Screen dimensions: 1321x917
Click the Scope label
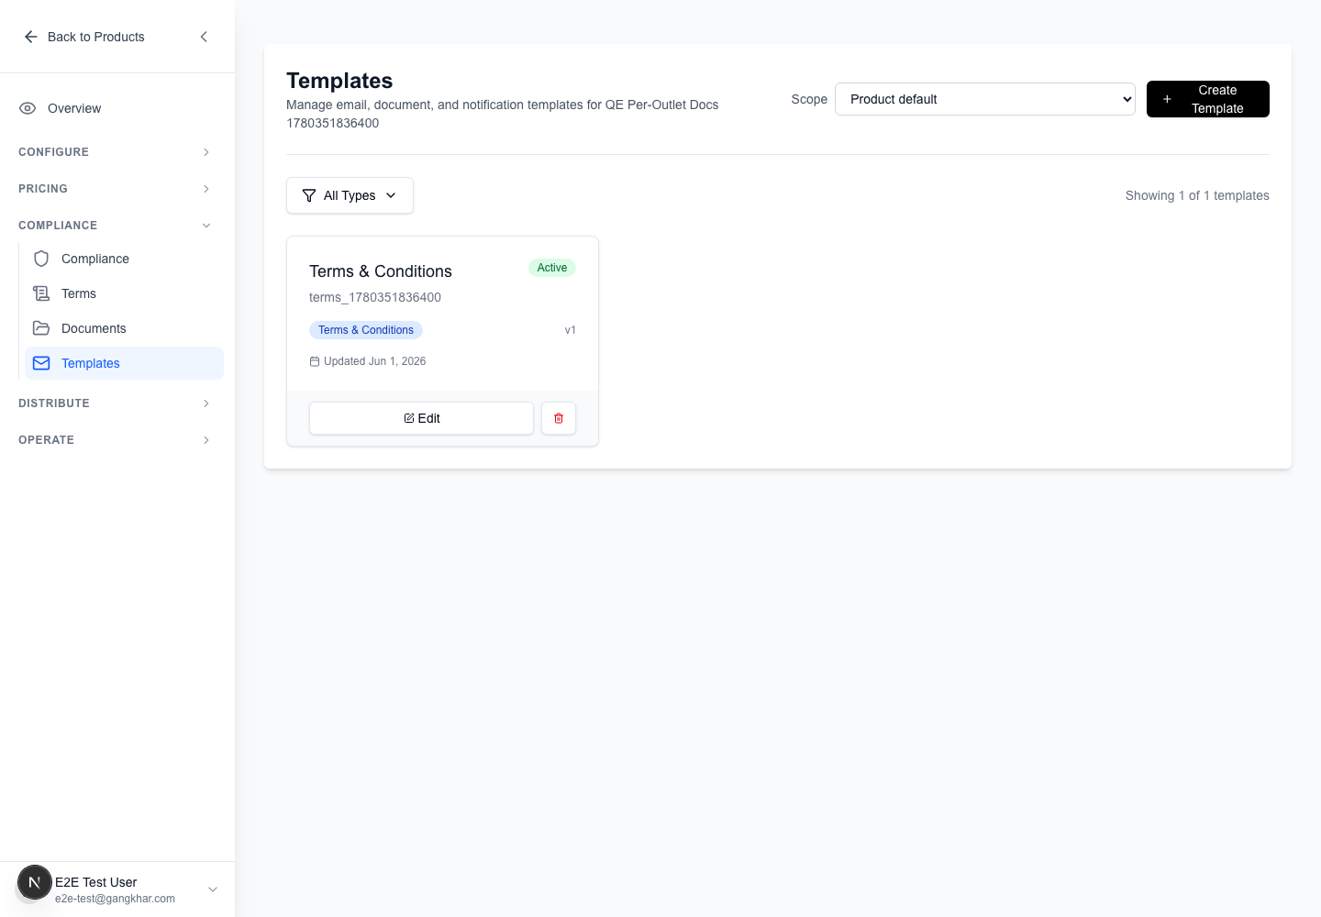tap(809, 99)
